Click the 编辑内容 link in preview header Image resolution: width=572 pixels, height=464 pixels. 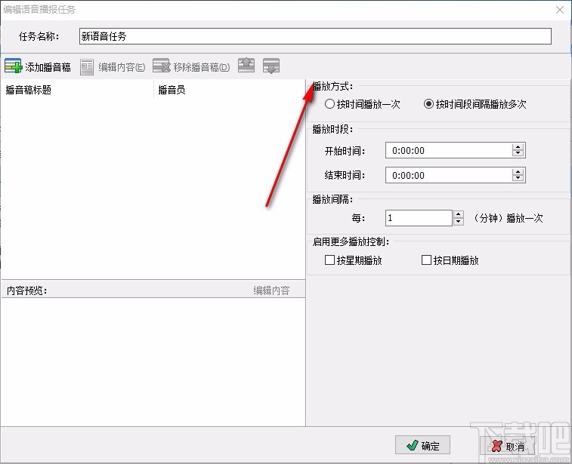271,290
